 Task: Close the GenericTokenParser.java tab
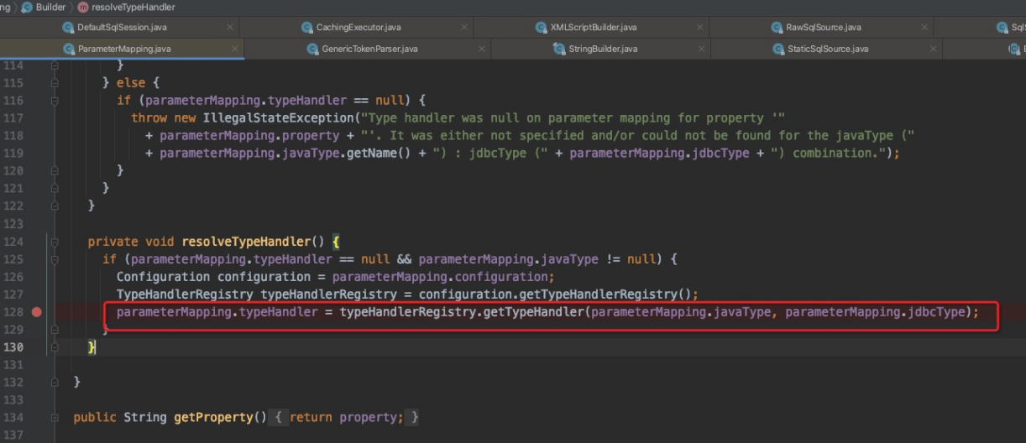(482, 49)
